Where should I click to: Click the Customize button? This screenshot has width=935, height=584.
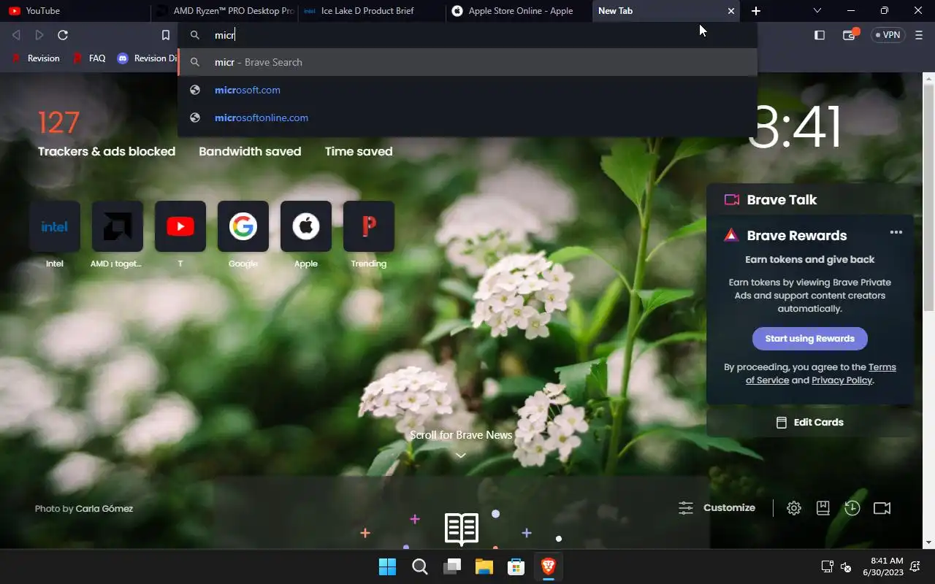(717, 508)
